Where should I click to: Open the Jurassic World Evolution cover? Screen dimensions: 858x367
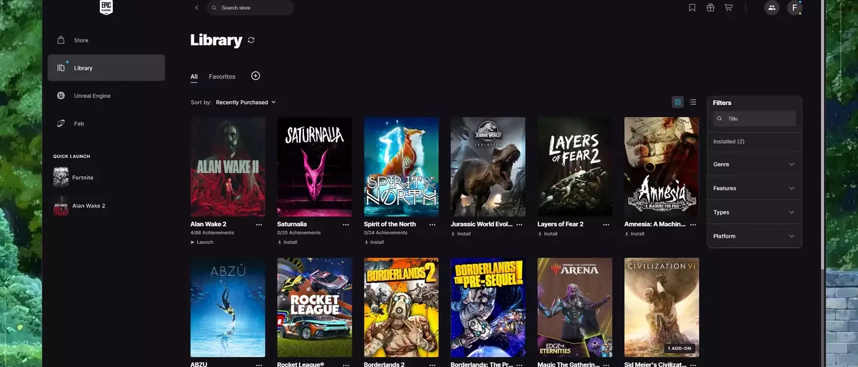click(x=488, y=167)
